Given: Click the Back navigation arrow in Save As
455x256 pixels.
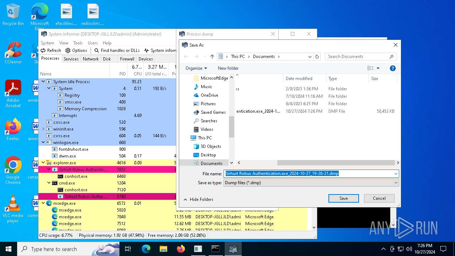Looking at the screenshot, I should [186, 57].
